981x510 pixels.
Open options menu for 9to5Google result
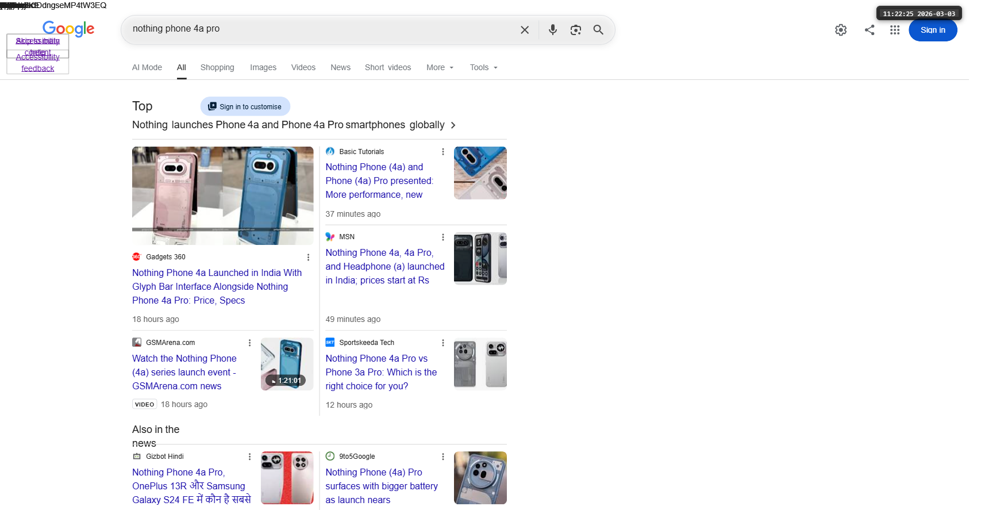click(443, 457)
